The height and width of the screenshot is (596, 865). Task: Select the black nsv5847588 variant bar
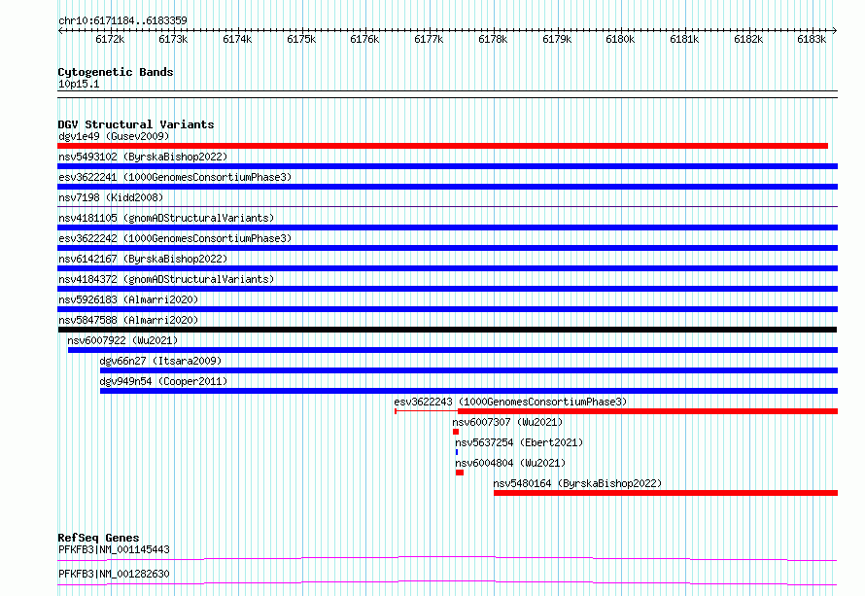pyautogui.click(x=447, y=330)
